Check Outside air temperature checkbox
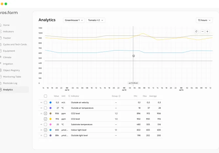The height and width of the screenshot is (153, 219). 45,108
